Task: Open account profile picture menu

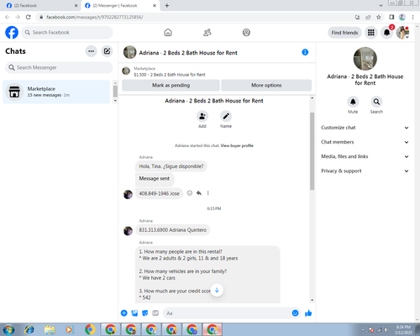Action: (x=402, y=33)
